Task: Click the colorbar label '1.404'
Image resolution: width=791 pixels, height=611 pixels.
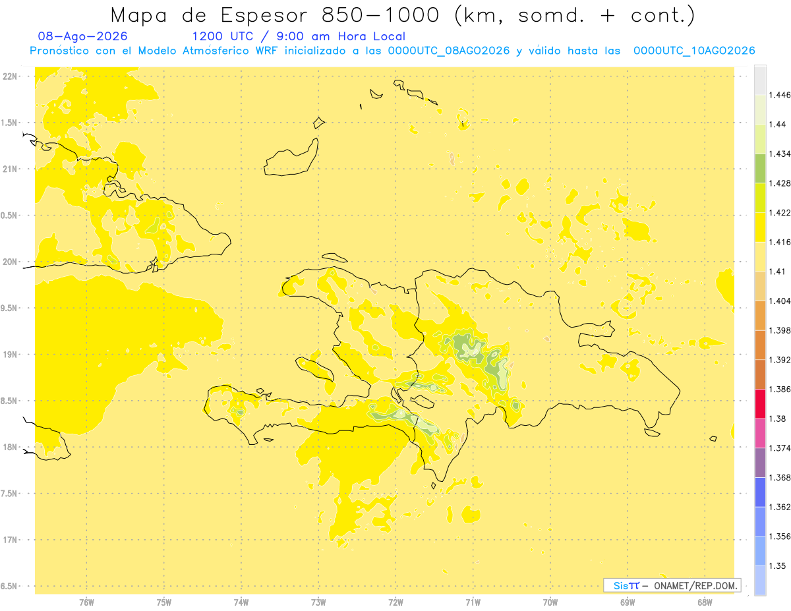Action: click(780, 301)
